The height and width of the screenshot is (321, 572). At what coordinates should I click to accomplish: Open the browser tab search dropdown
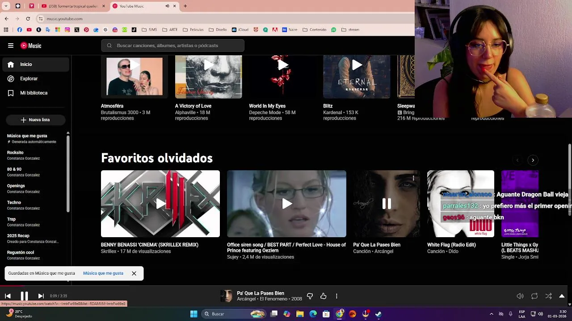(6, 6)
